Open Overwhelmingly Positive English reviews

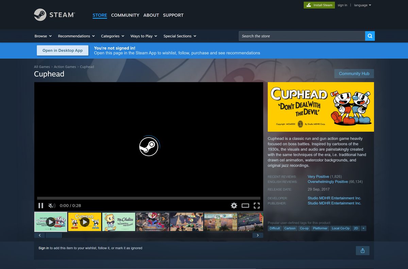(x=328, y=182)
